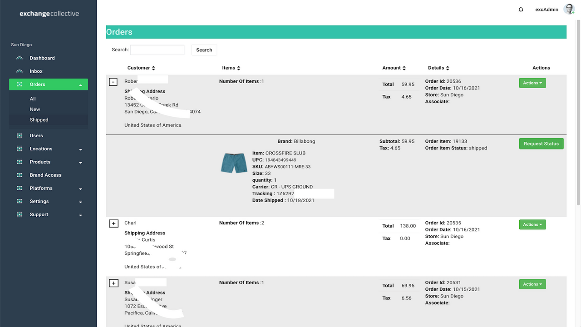Click UPC value 194843499449

coord(281,160)
